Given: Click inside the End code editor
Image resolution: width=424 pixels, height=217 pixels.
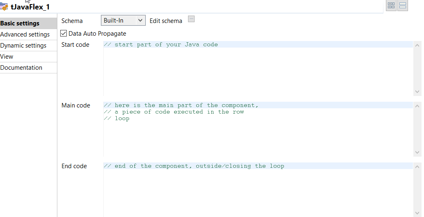Looking at the screenshot, I should pyautogui.click(x=258, y=190).
